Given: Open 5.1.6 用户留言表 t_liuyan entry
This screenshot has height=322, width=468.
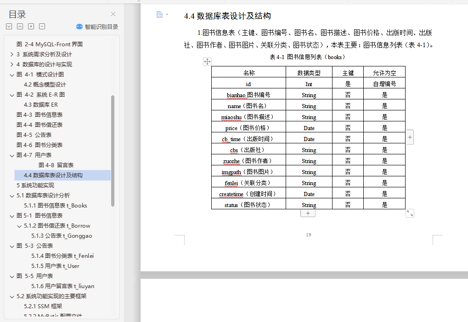Looking at the screenshot, I should pyautogui.click(x=62, y=286).
